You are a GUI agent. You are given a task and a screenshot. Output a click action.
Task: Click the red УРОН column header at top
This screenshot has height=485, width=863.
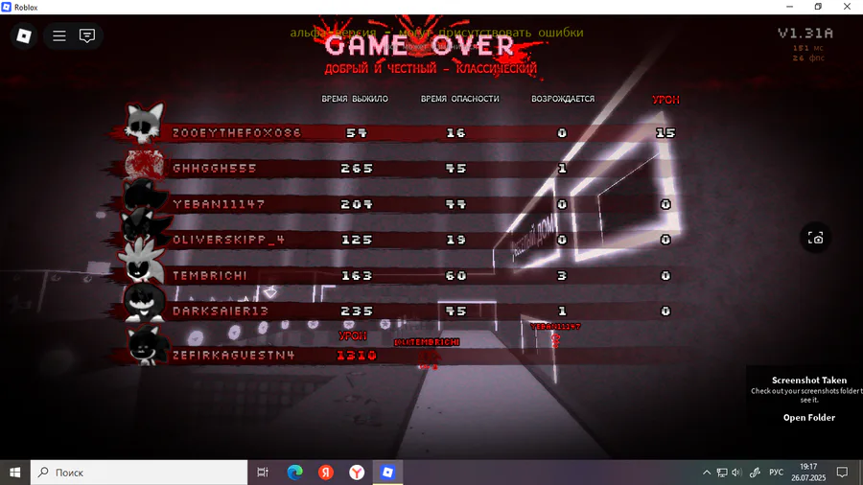(x=665, y=100)
